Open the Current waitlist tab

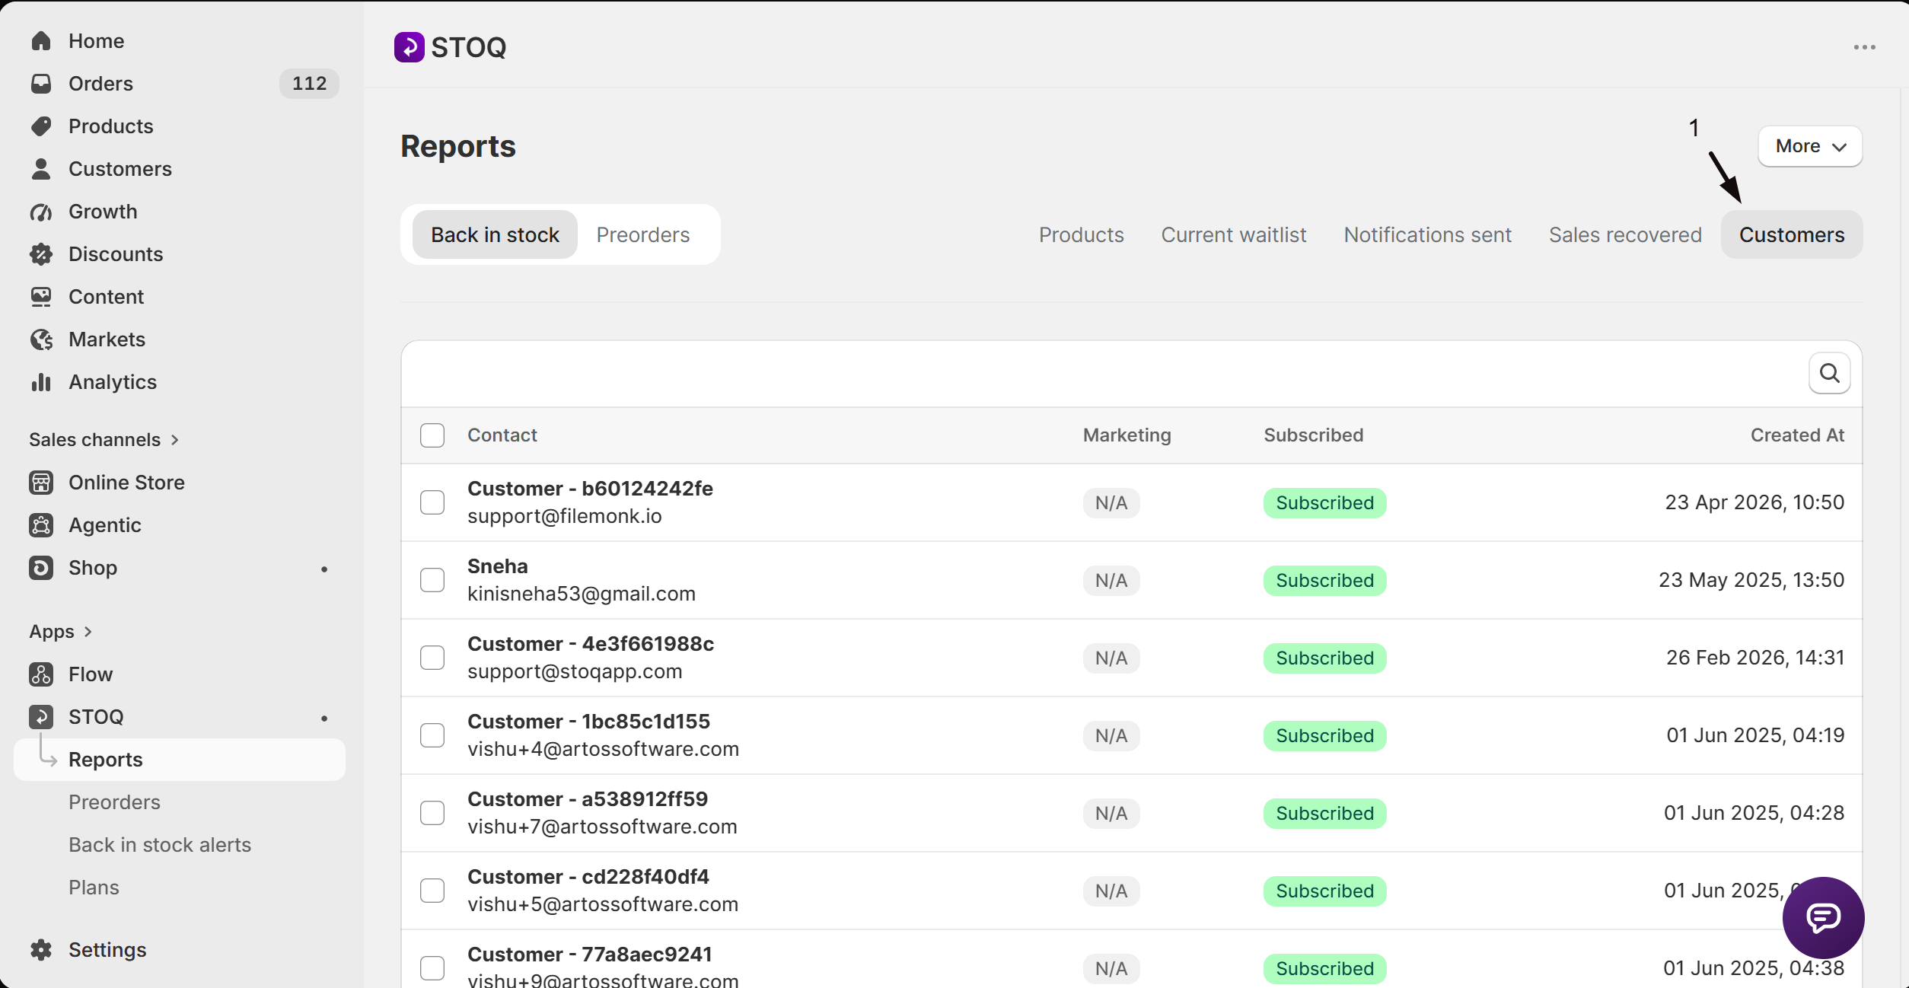point(1233,234)
